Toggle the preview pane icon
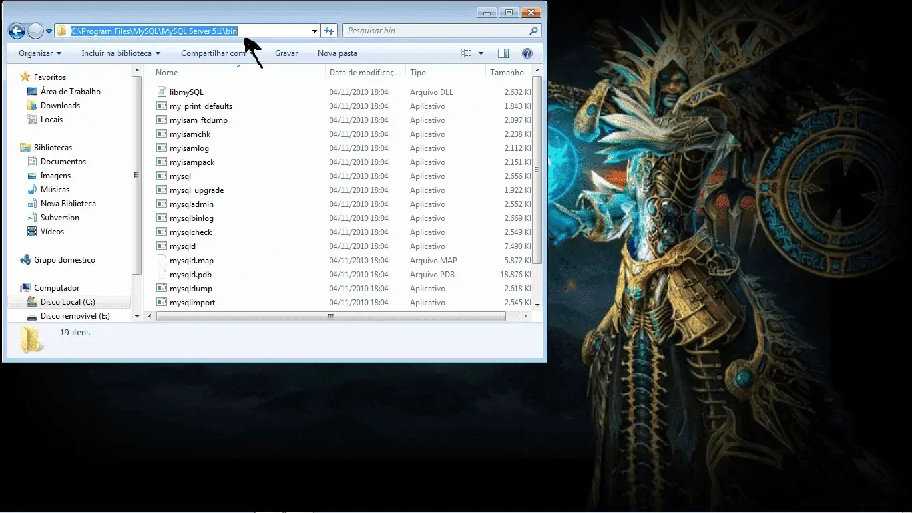This screenshot has width=912, height=513. tap(503, 53)
